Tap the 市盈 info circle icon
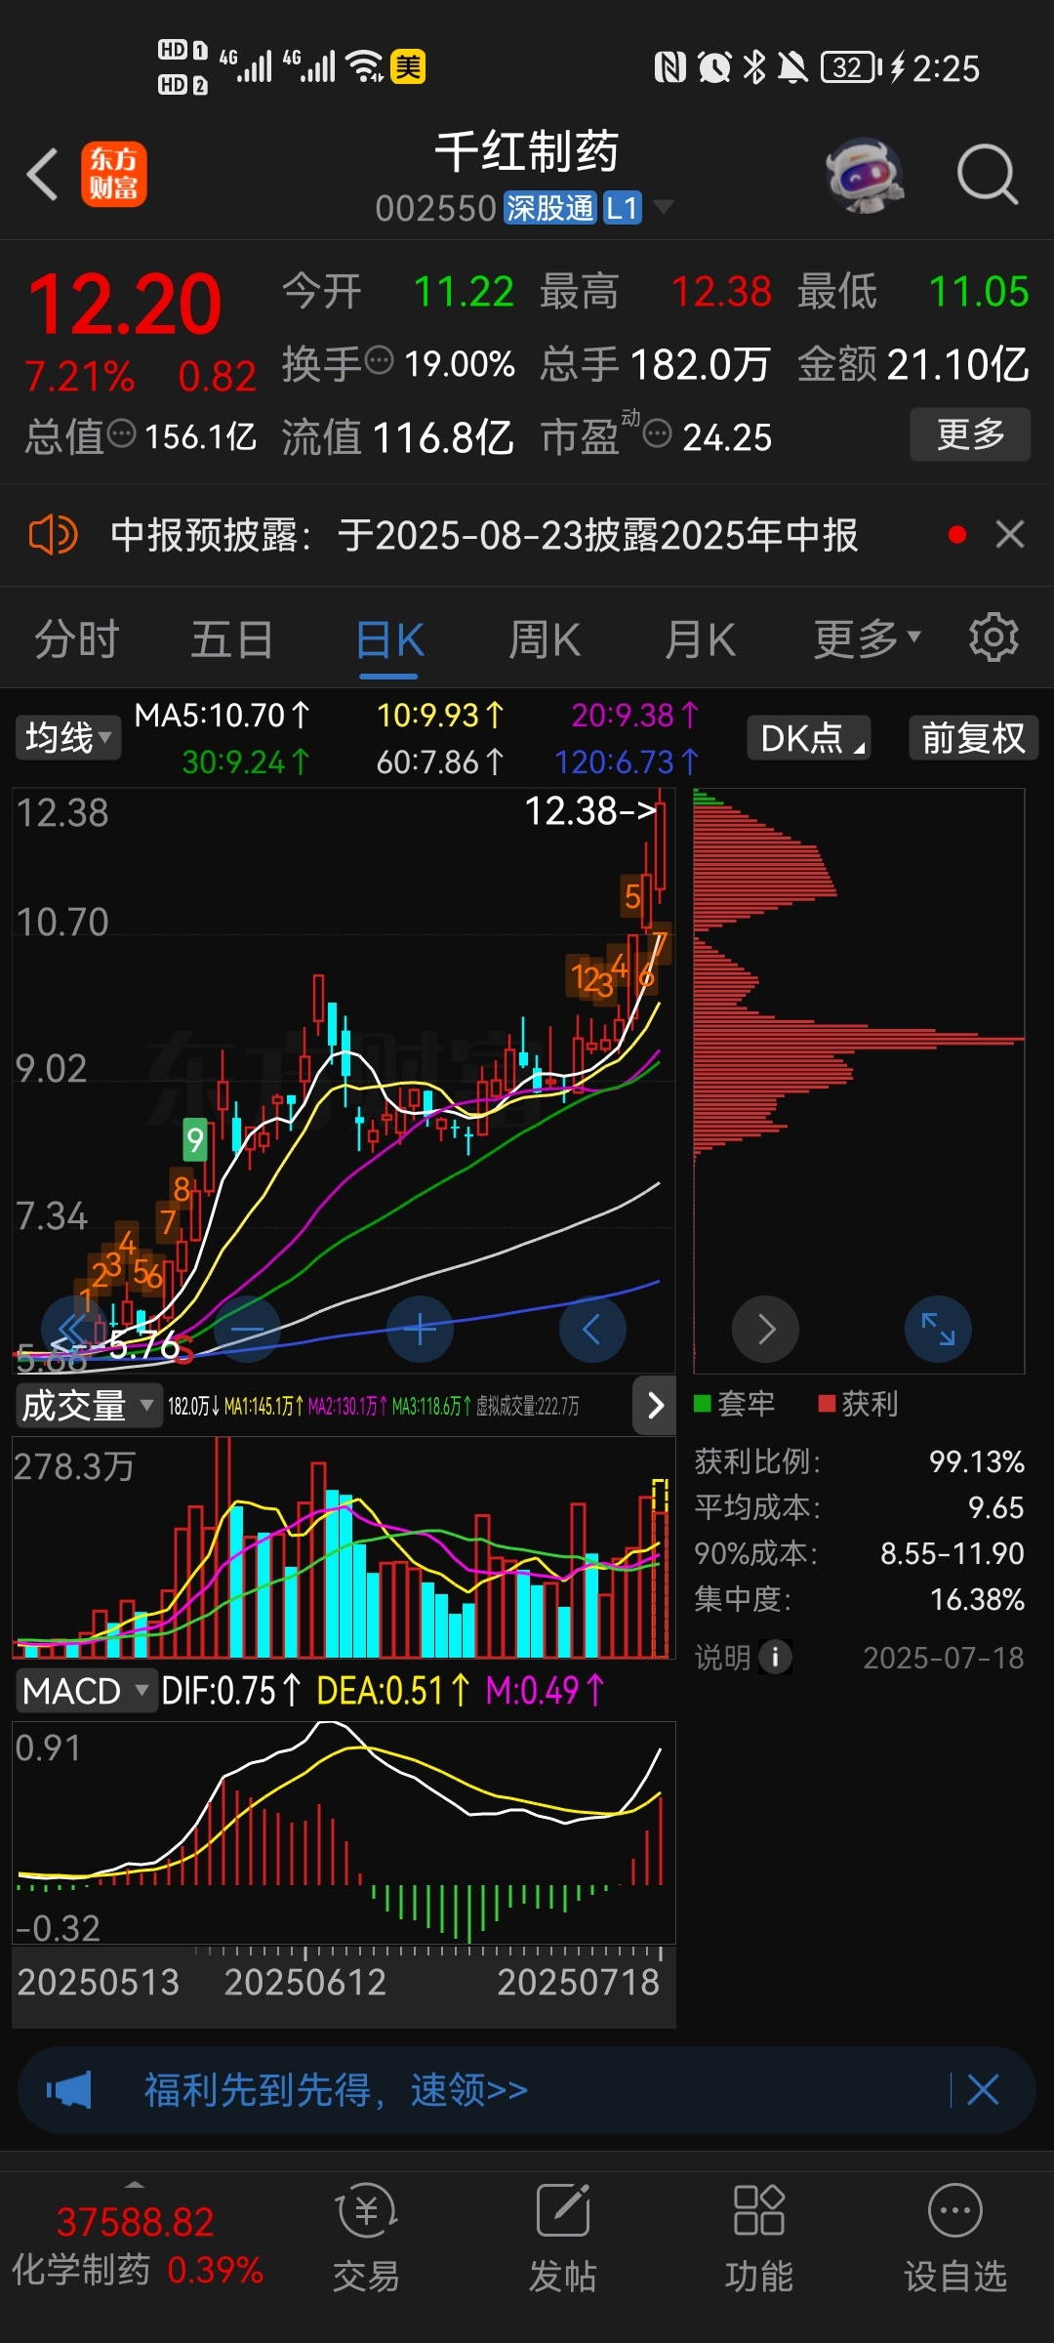Screen dimensions: 1054x2343 pos(658,432)
